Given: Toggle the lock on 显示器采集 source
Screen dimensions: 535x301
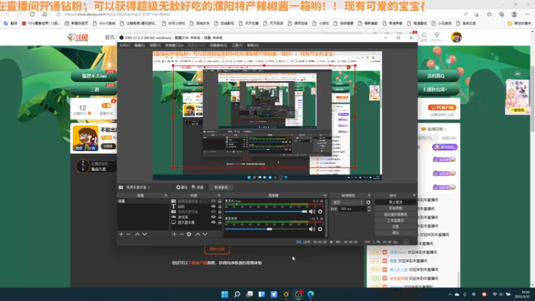Looking at the screenshot, I should click(x=220, y=223).
